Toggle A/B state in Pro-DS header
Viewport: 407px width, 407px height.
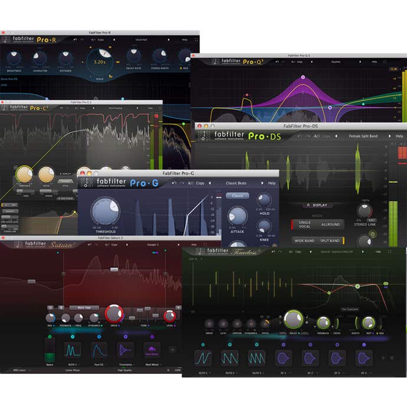[317, 136]
